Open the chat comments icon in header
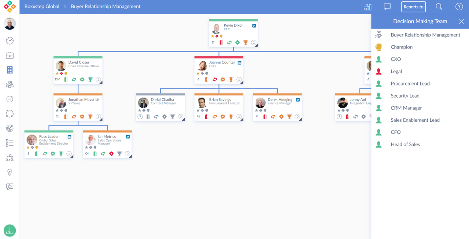 coord(387,7)
